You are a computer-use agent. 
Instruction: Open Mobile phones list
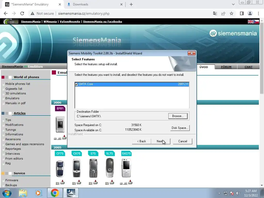pos(18,84)
